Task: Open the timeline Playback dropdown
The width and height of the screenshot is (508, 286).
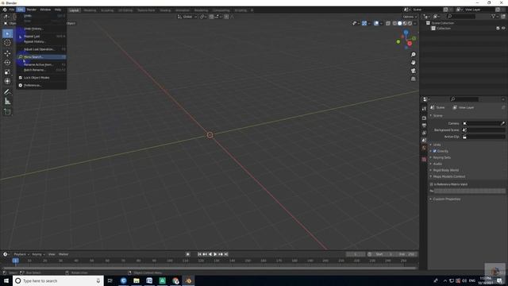Action: [21, 254]
